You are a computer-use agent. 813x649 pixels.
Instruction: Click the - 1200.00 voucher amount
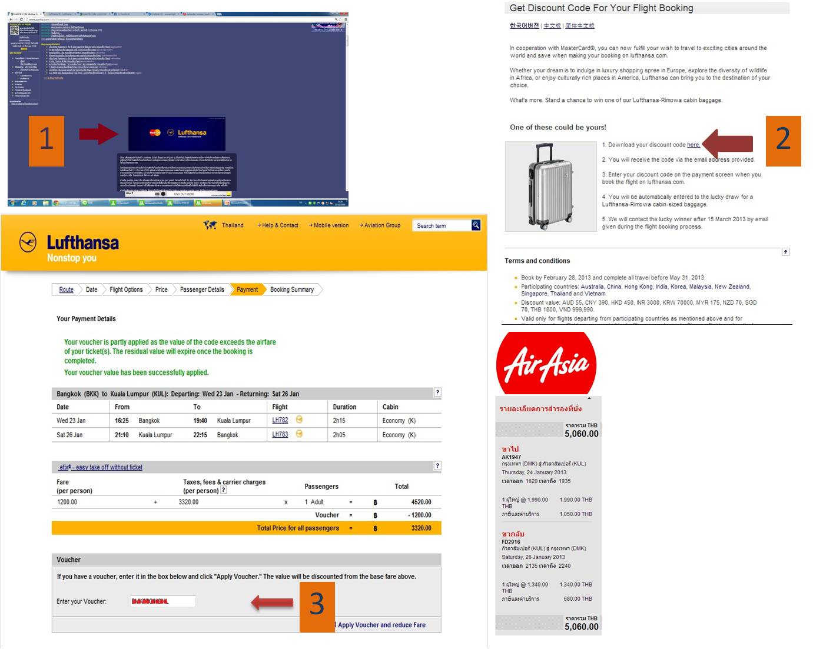(420, 515)
